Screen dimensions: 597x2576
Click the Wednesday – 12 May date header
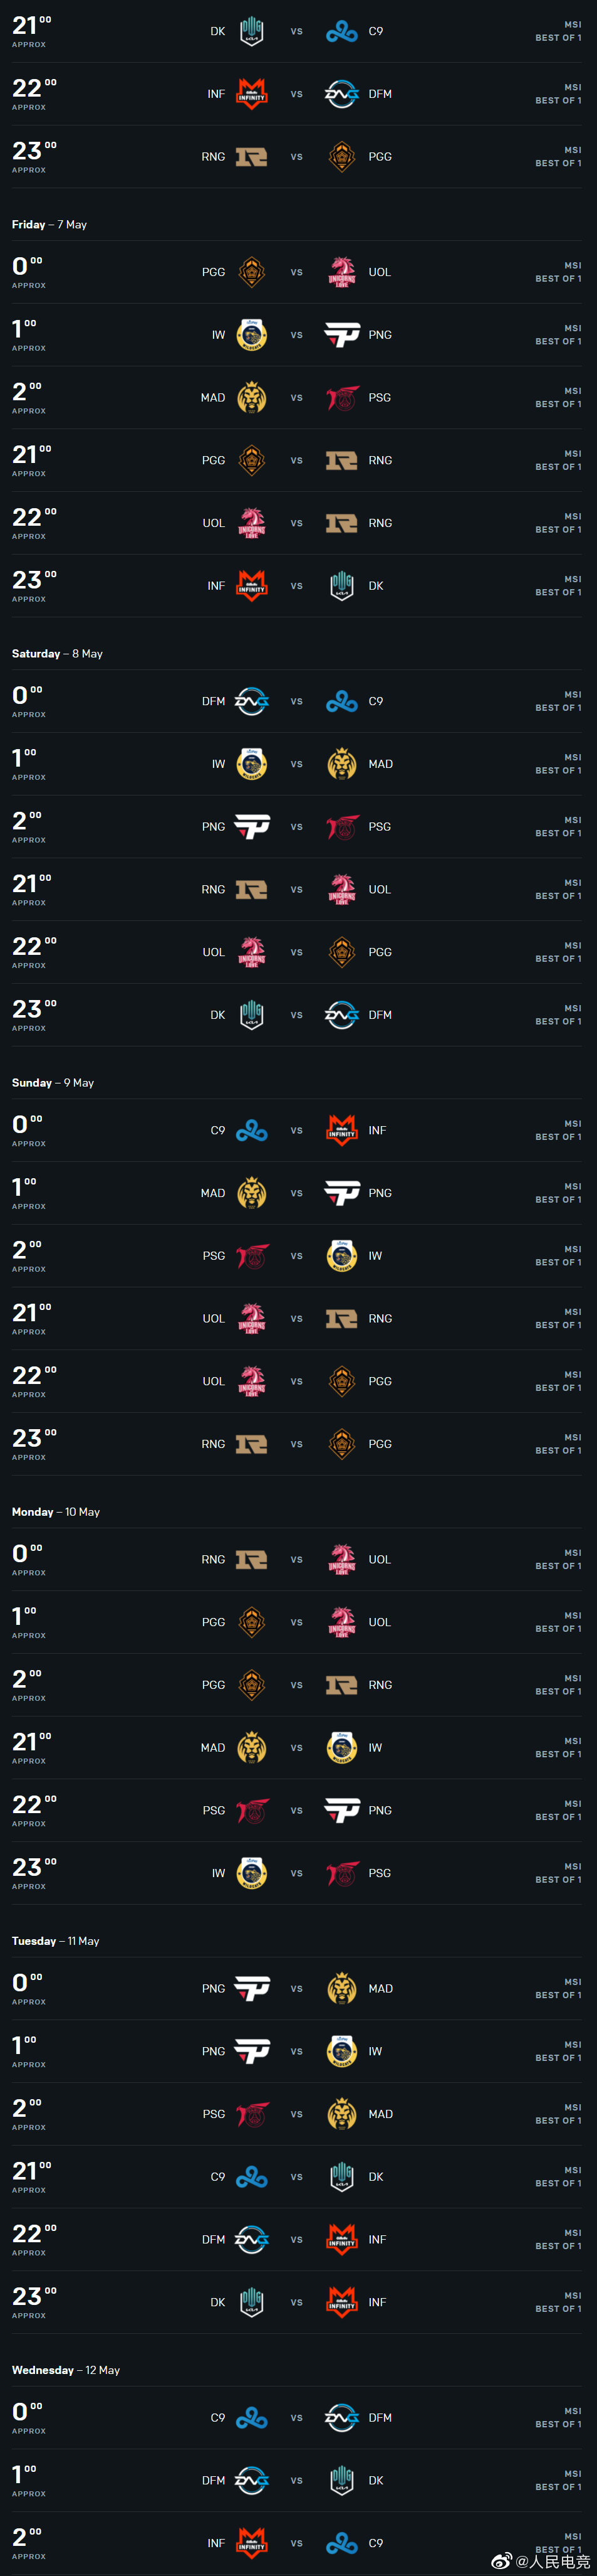tap(66, 2369)
